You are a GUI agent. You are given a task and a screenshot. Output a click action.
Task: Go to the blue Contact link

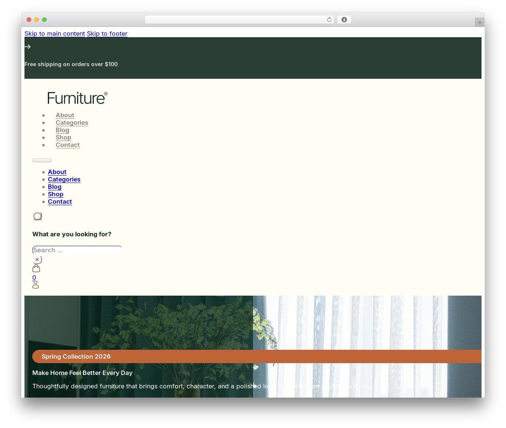(x=60, y=202)
